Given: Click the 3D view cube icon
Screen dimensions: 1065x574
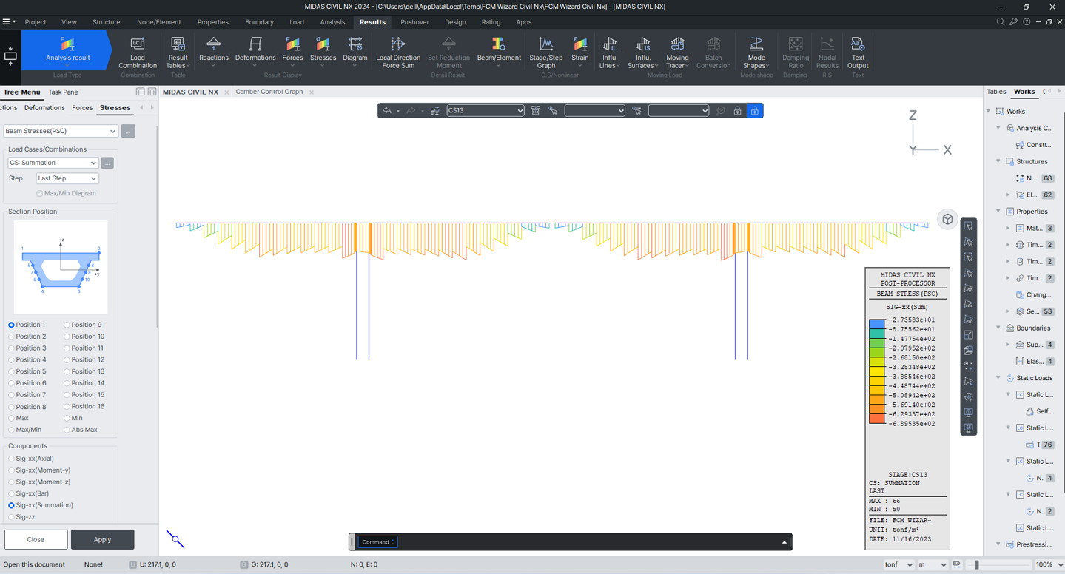Looking at the screenshot, I should tap(947, 219).
